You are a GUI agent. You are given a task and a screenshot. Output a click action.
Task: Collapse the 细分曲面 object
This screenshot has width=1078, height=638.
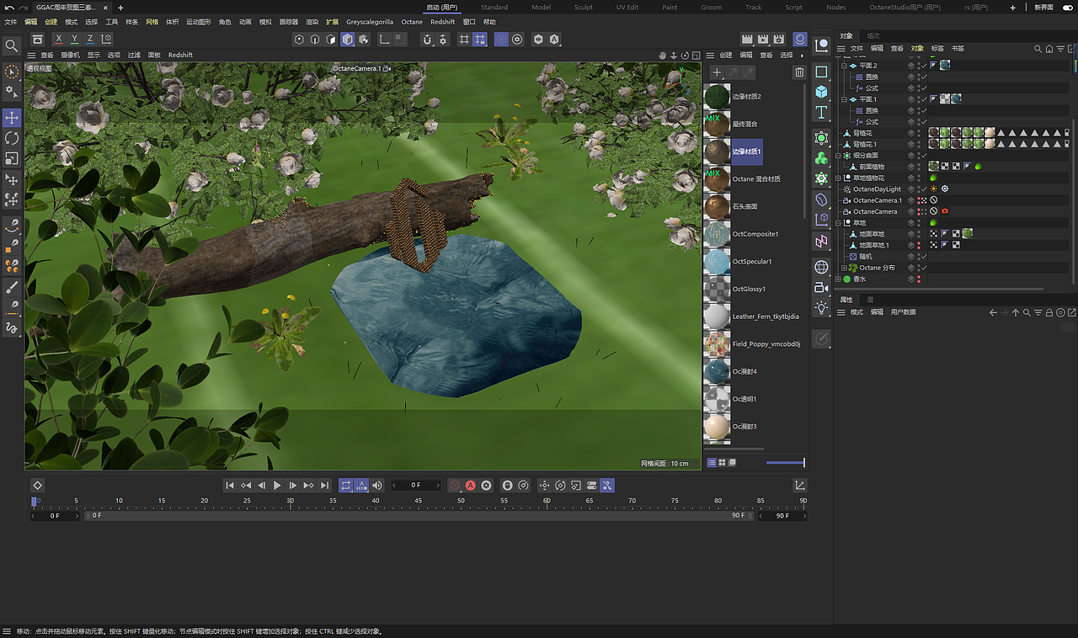coord(839,155)
